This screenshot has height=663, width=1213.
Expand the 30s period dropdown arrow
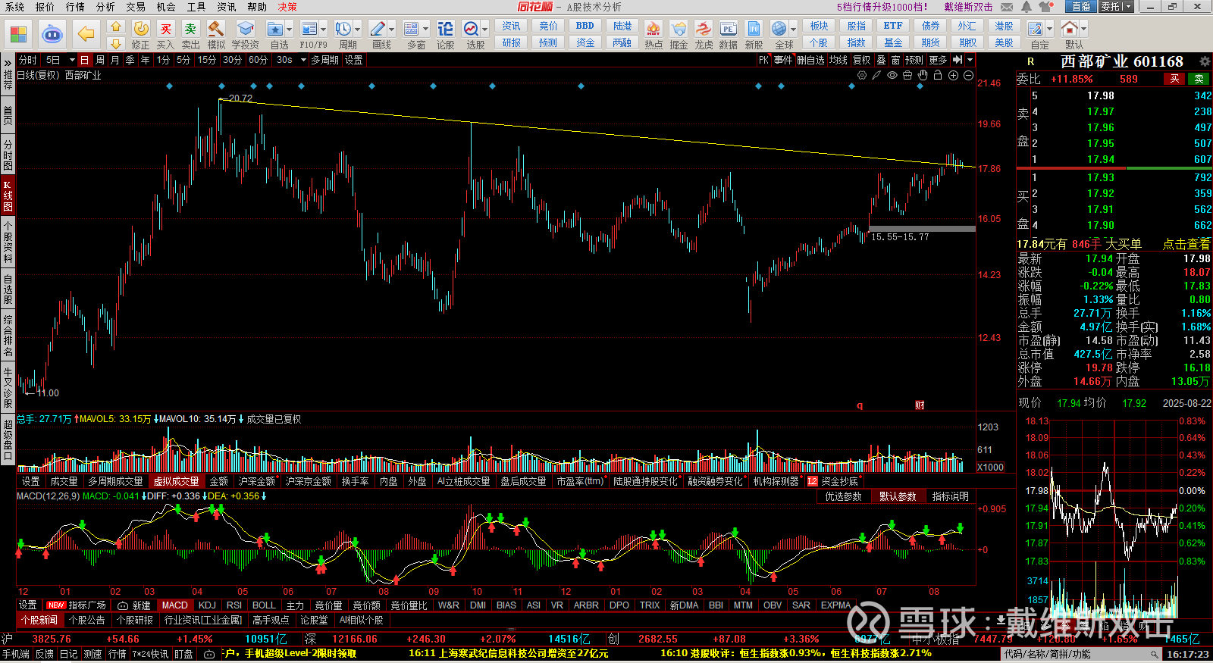(303, 60)
